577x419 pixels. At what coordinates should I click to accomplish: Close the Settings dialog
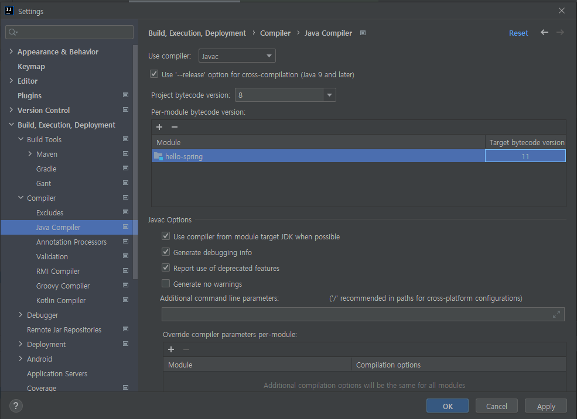pyautogui.click(x=562, y=11)
